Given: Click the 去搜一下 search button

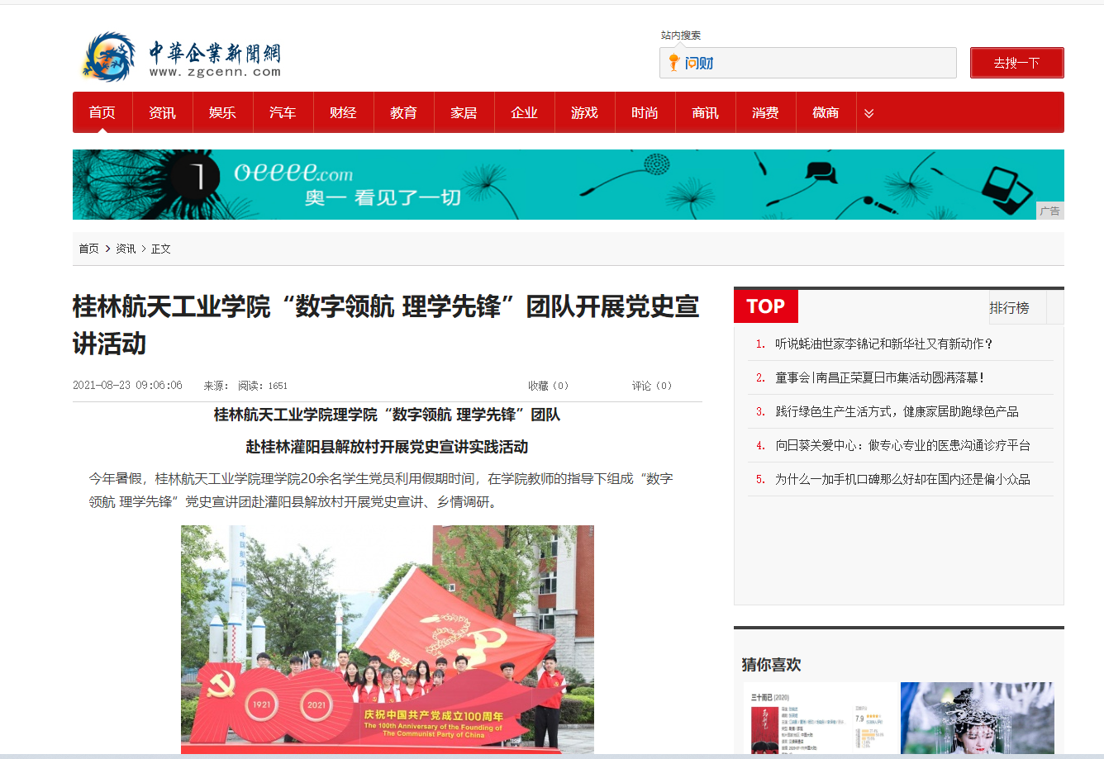Looking at the screenshot, I should click(x=1016, y=63).
